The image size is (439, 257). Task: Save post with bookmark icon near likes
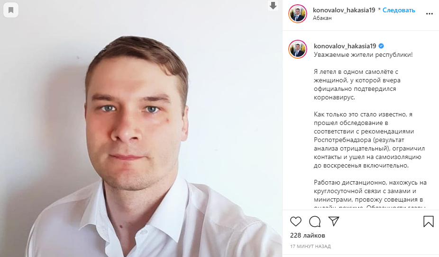coord(429,222)
